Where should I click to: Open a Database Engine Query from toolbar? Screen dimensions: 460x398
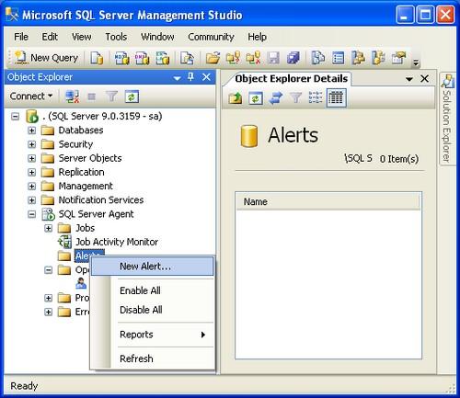(97, 58)
